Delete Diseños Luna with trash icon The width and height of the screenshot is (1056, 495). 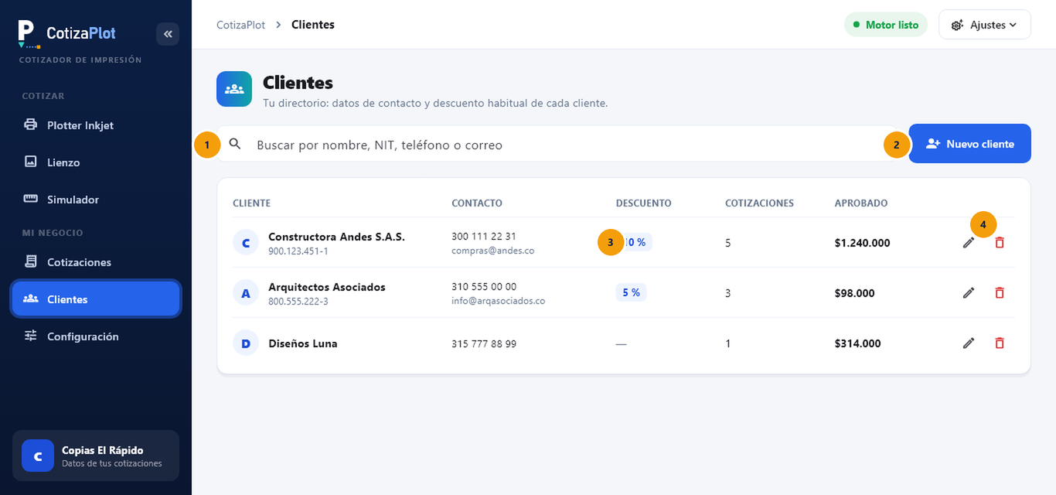coord(1000,343)
